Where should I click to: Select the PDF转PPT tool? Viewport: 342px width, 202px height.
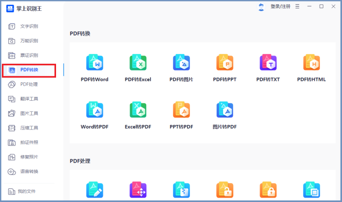225,68
